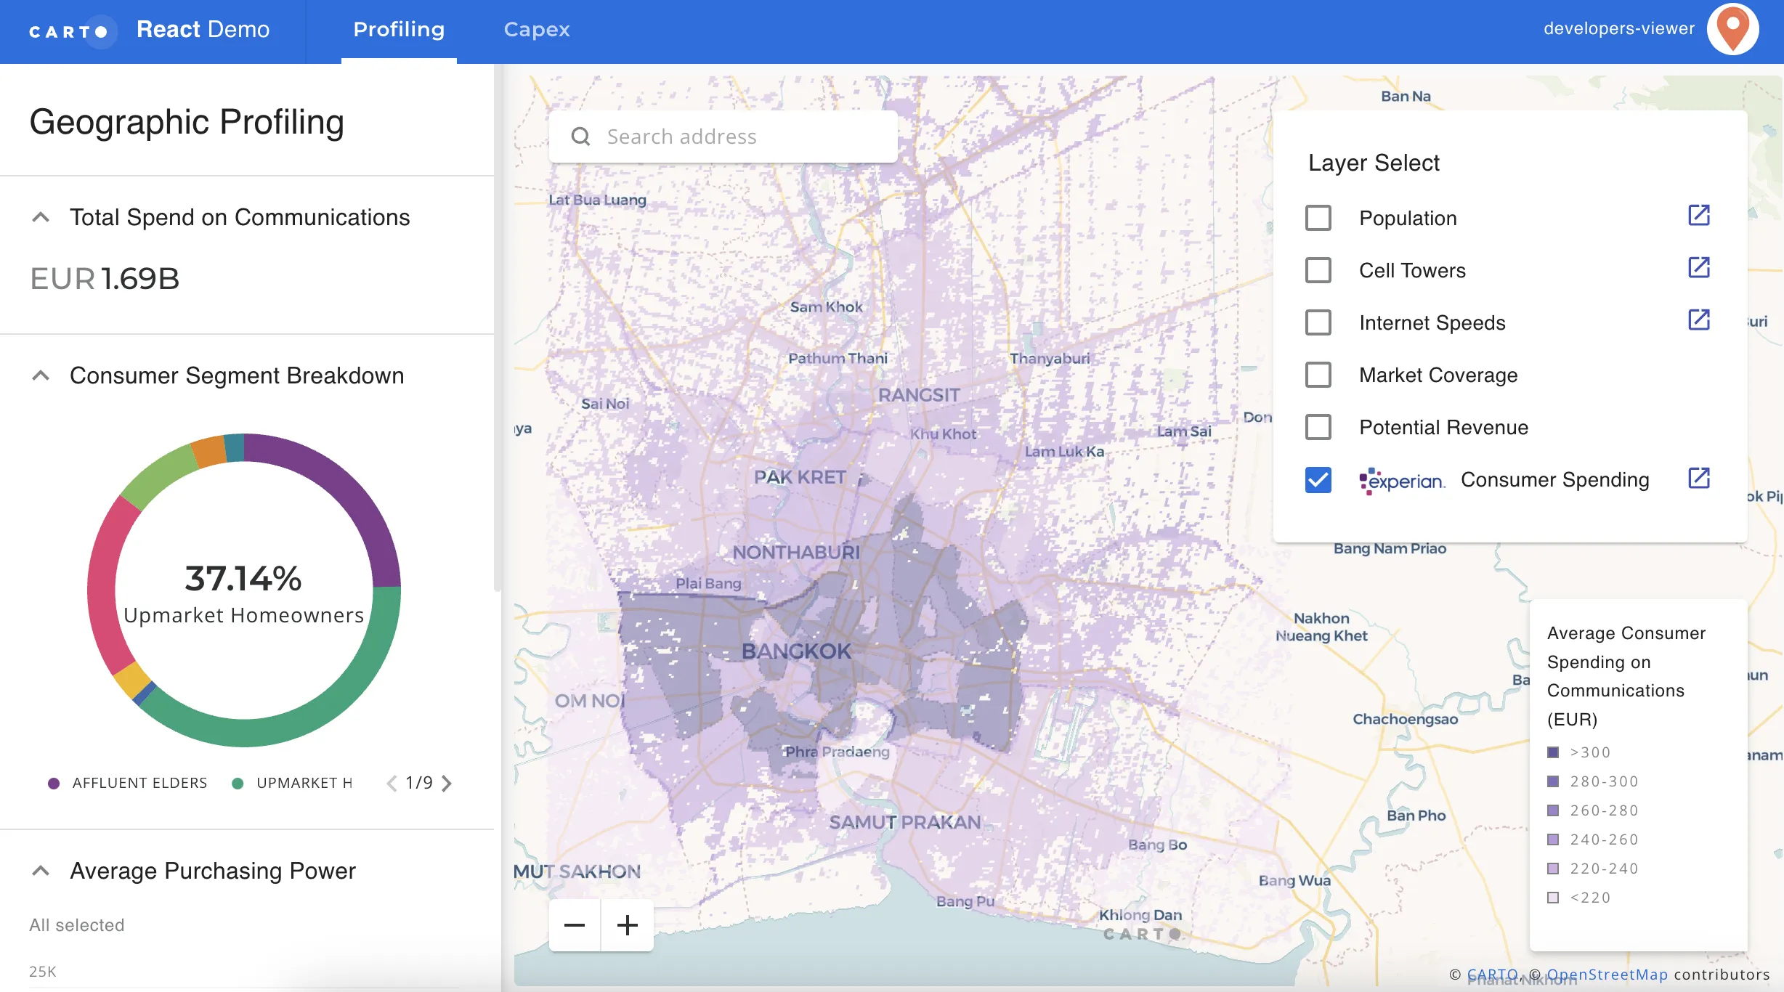Enable the Market Coverage layer
Image resolution: width=1784 pixels, height=992 pixels.
[1318, 375]
